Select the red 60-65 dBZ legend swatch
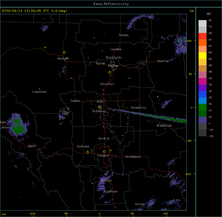Screen dimensions: 222x217 coord(202,36)
